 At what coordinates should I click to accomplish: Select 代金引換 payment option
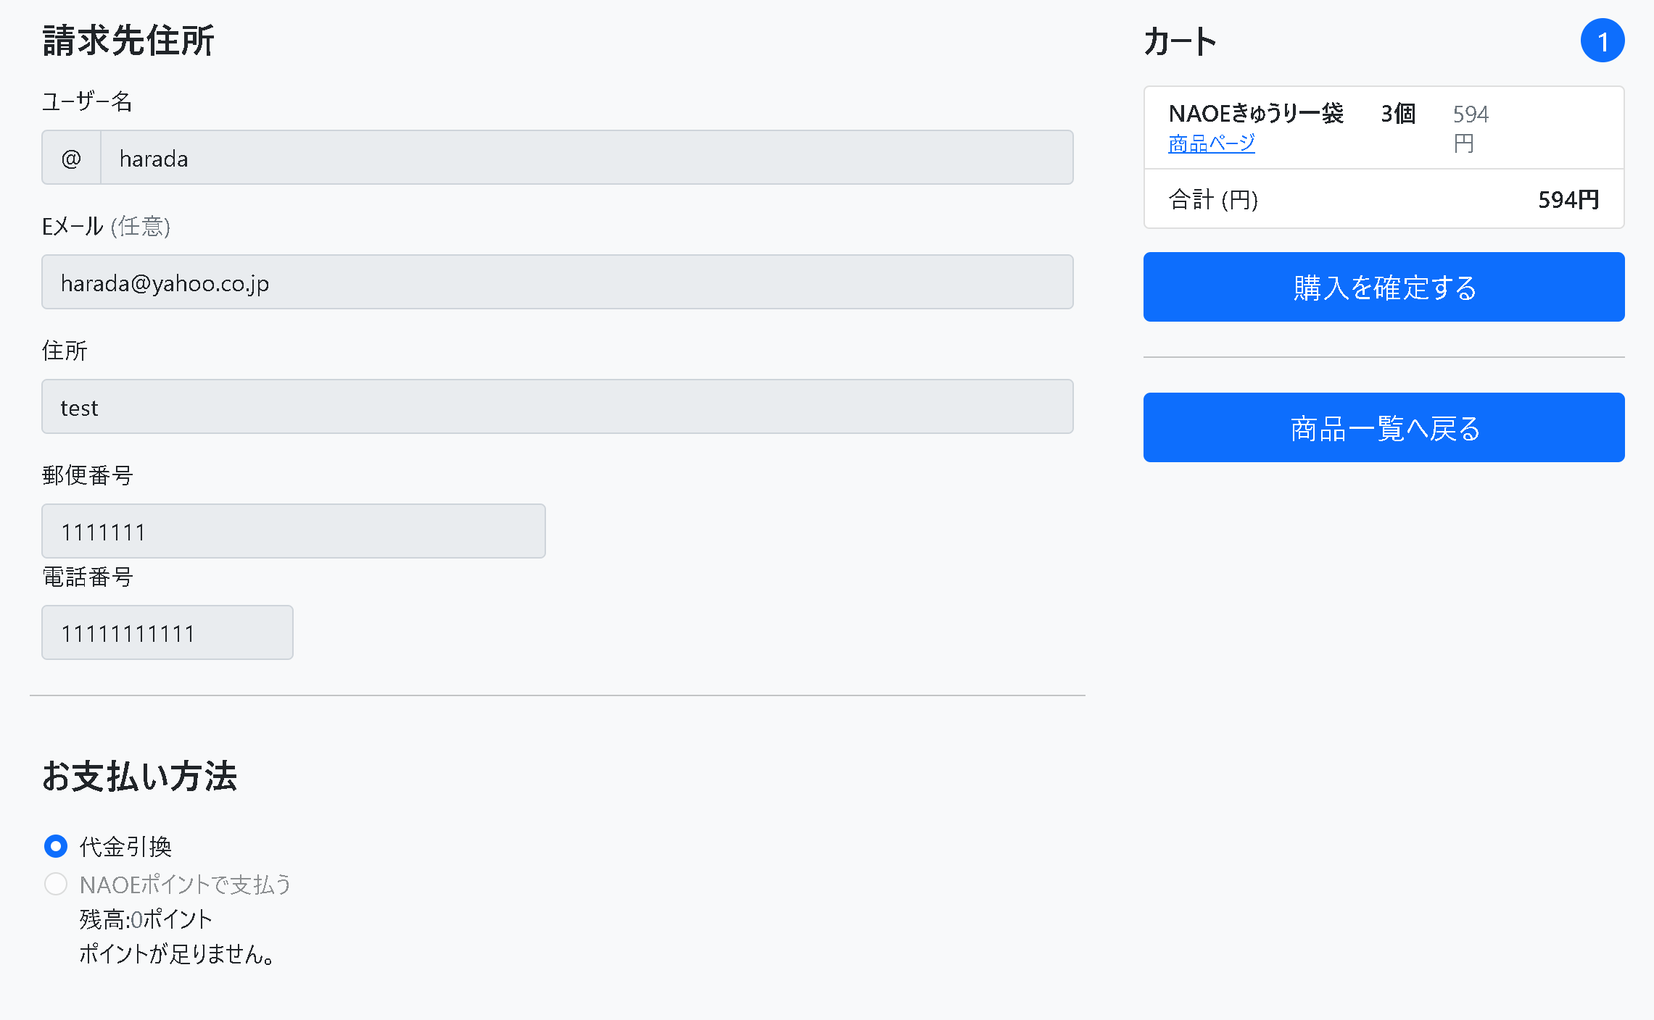pyautogui.click(x=55, y=845)
